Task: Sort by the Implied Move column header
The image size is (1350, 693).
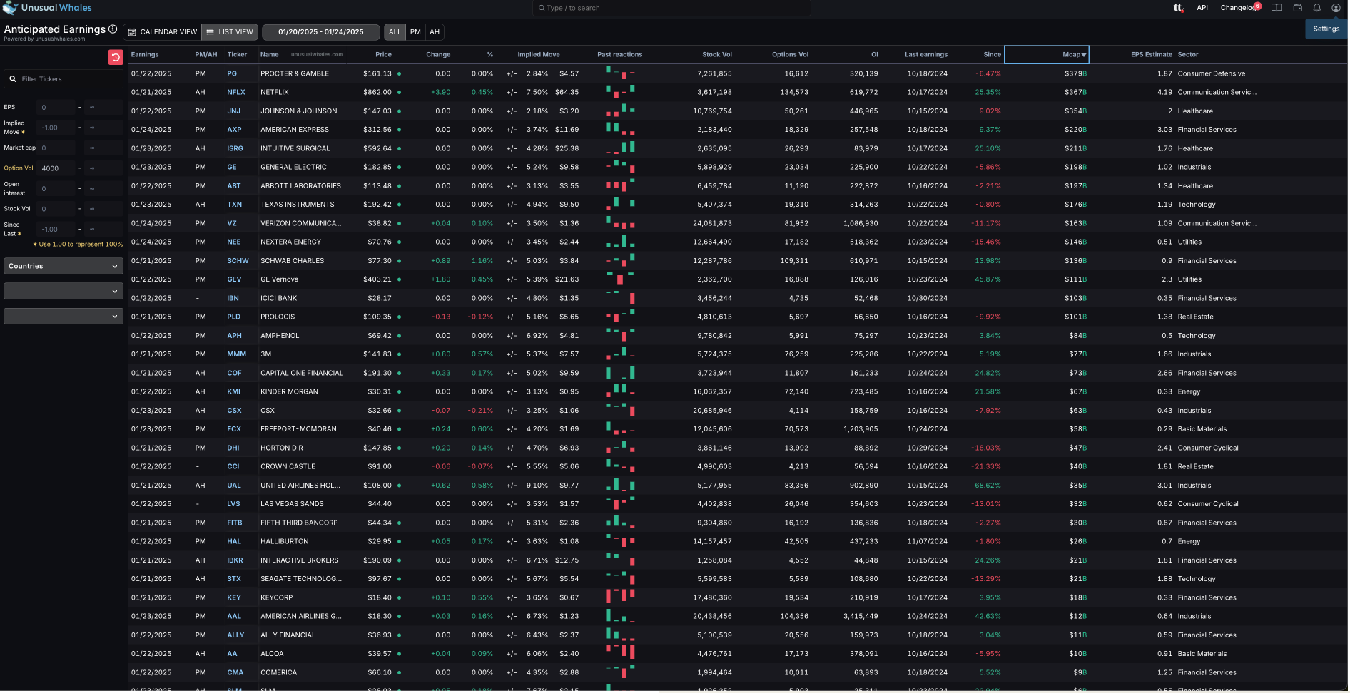Action: point(539,55)
